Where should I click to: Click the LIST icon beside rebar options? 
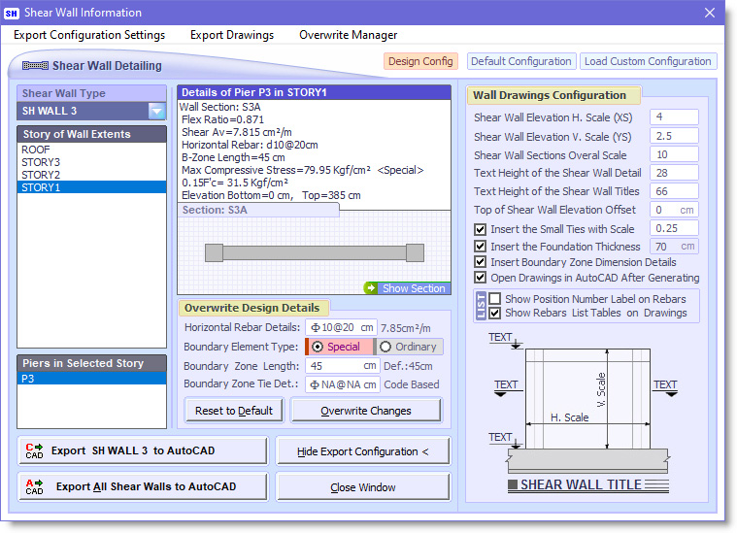tap(481, 306)
